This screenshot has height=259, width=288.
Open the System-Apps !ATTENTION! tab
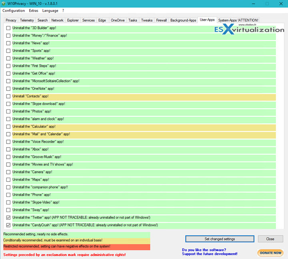coord(238,20)
